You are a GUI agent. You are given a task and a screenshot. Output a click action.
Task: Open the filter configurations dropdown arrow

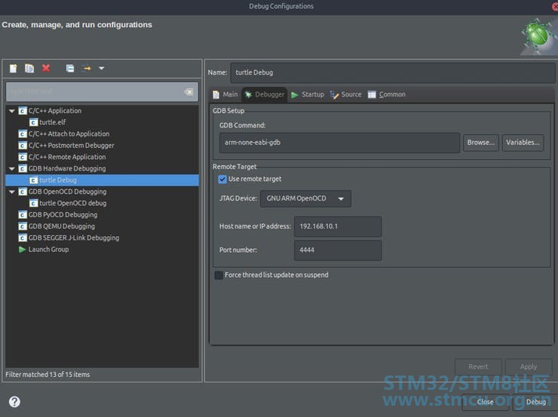102,69
